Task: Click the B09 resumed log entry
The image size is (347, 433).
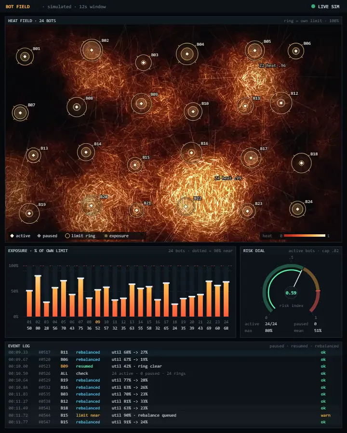Action: click(x=173, y=366)
